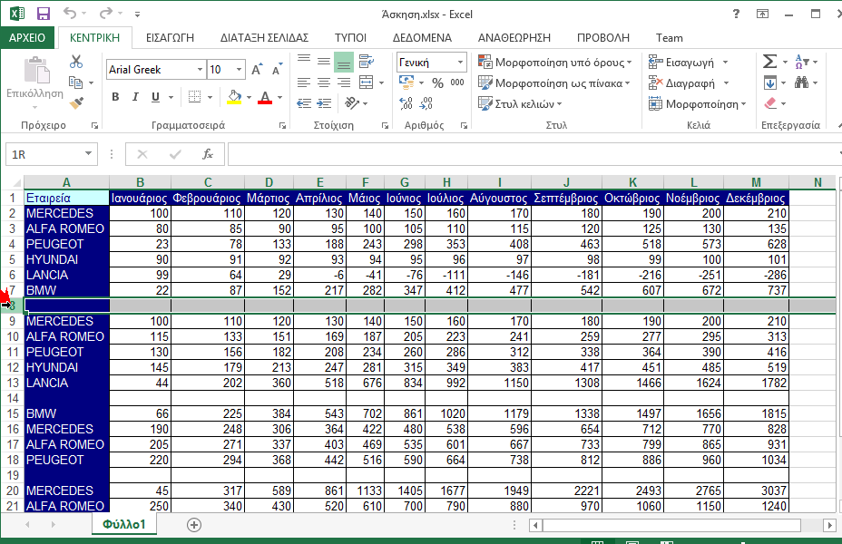Toggle italic formatting
The image size is (842, 544).
[135, 97]
